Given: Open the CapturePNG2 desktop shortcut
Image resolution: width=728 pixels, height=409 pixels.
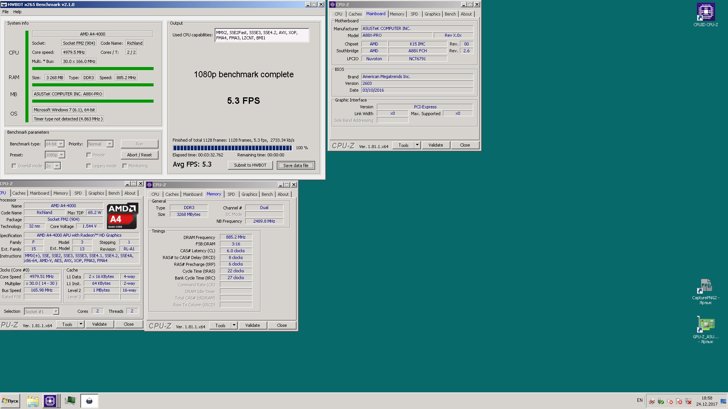Looking at the screenshot, I should (x=706, y=291).
